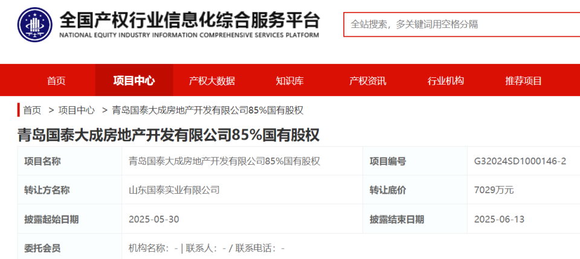Viewport: 580px width, 259px height.
Task: Select project number G32024SD1000146-2
Action: 520,161
